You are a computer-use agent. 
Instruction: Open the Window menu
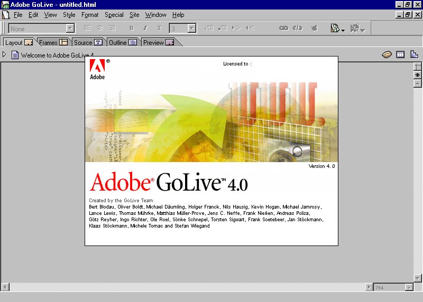155,15
